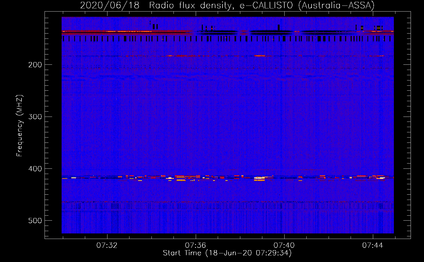Click the bright white burst near 07:39 at 420 MHz
This screenshot has width=424, height=262.
(x=259, y=179)
